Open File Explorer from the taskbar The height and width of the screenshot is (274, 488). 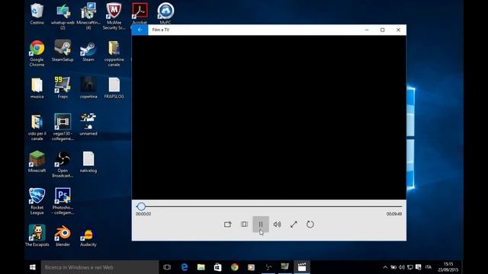pos(201,267)
